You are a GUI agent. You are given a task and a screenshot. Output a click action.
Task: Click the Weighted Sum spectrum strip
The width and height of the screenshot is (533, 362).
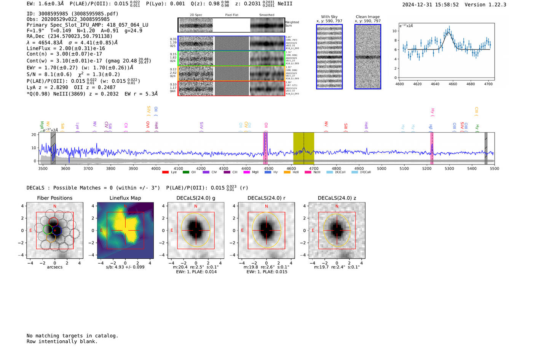pyautogui.click(x=231, y=25)
